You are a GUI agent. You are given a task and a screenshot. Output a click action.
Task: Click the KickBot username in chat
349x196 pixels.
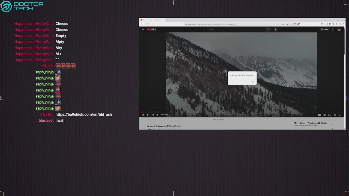click(47, 115)
